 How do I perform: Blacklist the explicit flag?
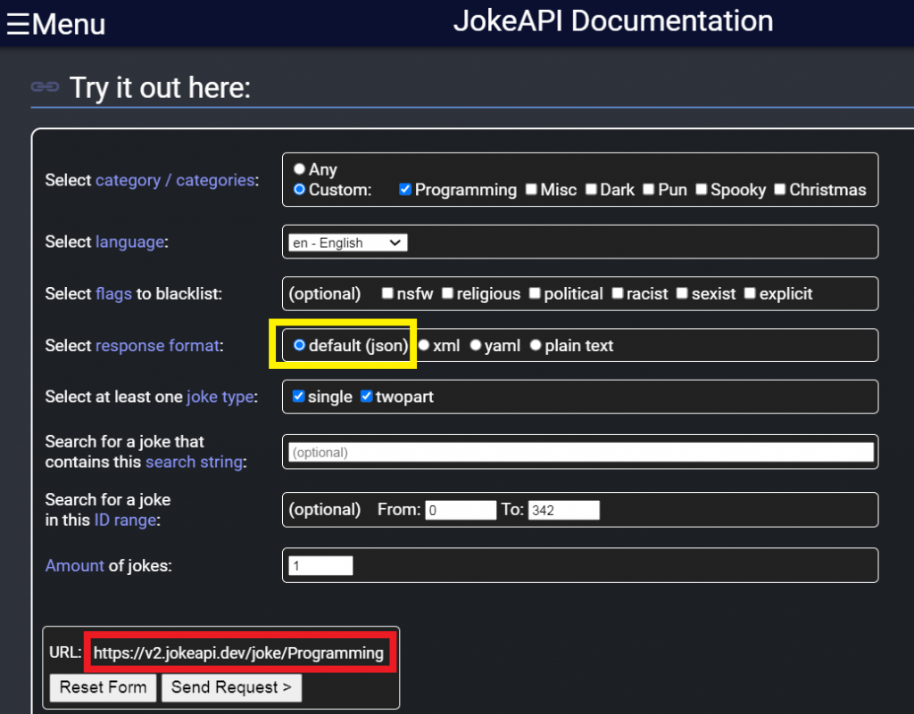coord(750,292)
